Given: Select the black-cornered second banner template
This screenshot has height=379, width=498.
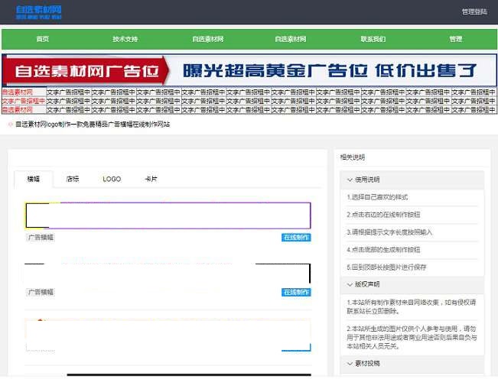Looking at the screenshot, I should [x=168, y=274].
